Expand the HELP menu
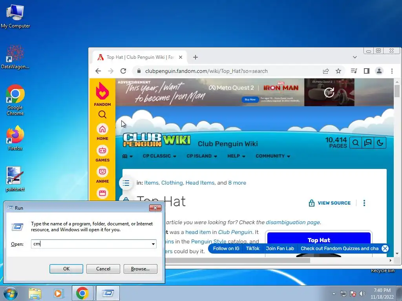 236,156
